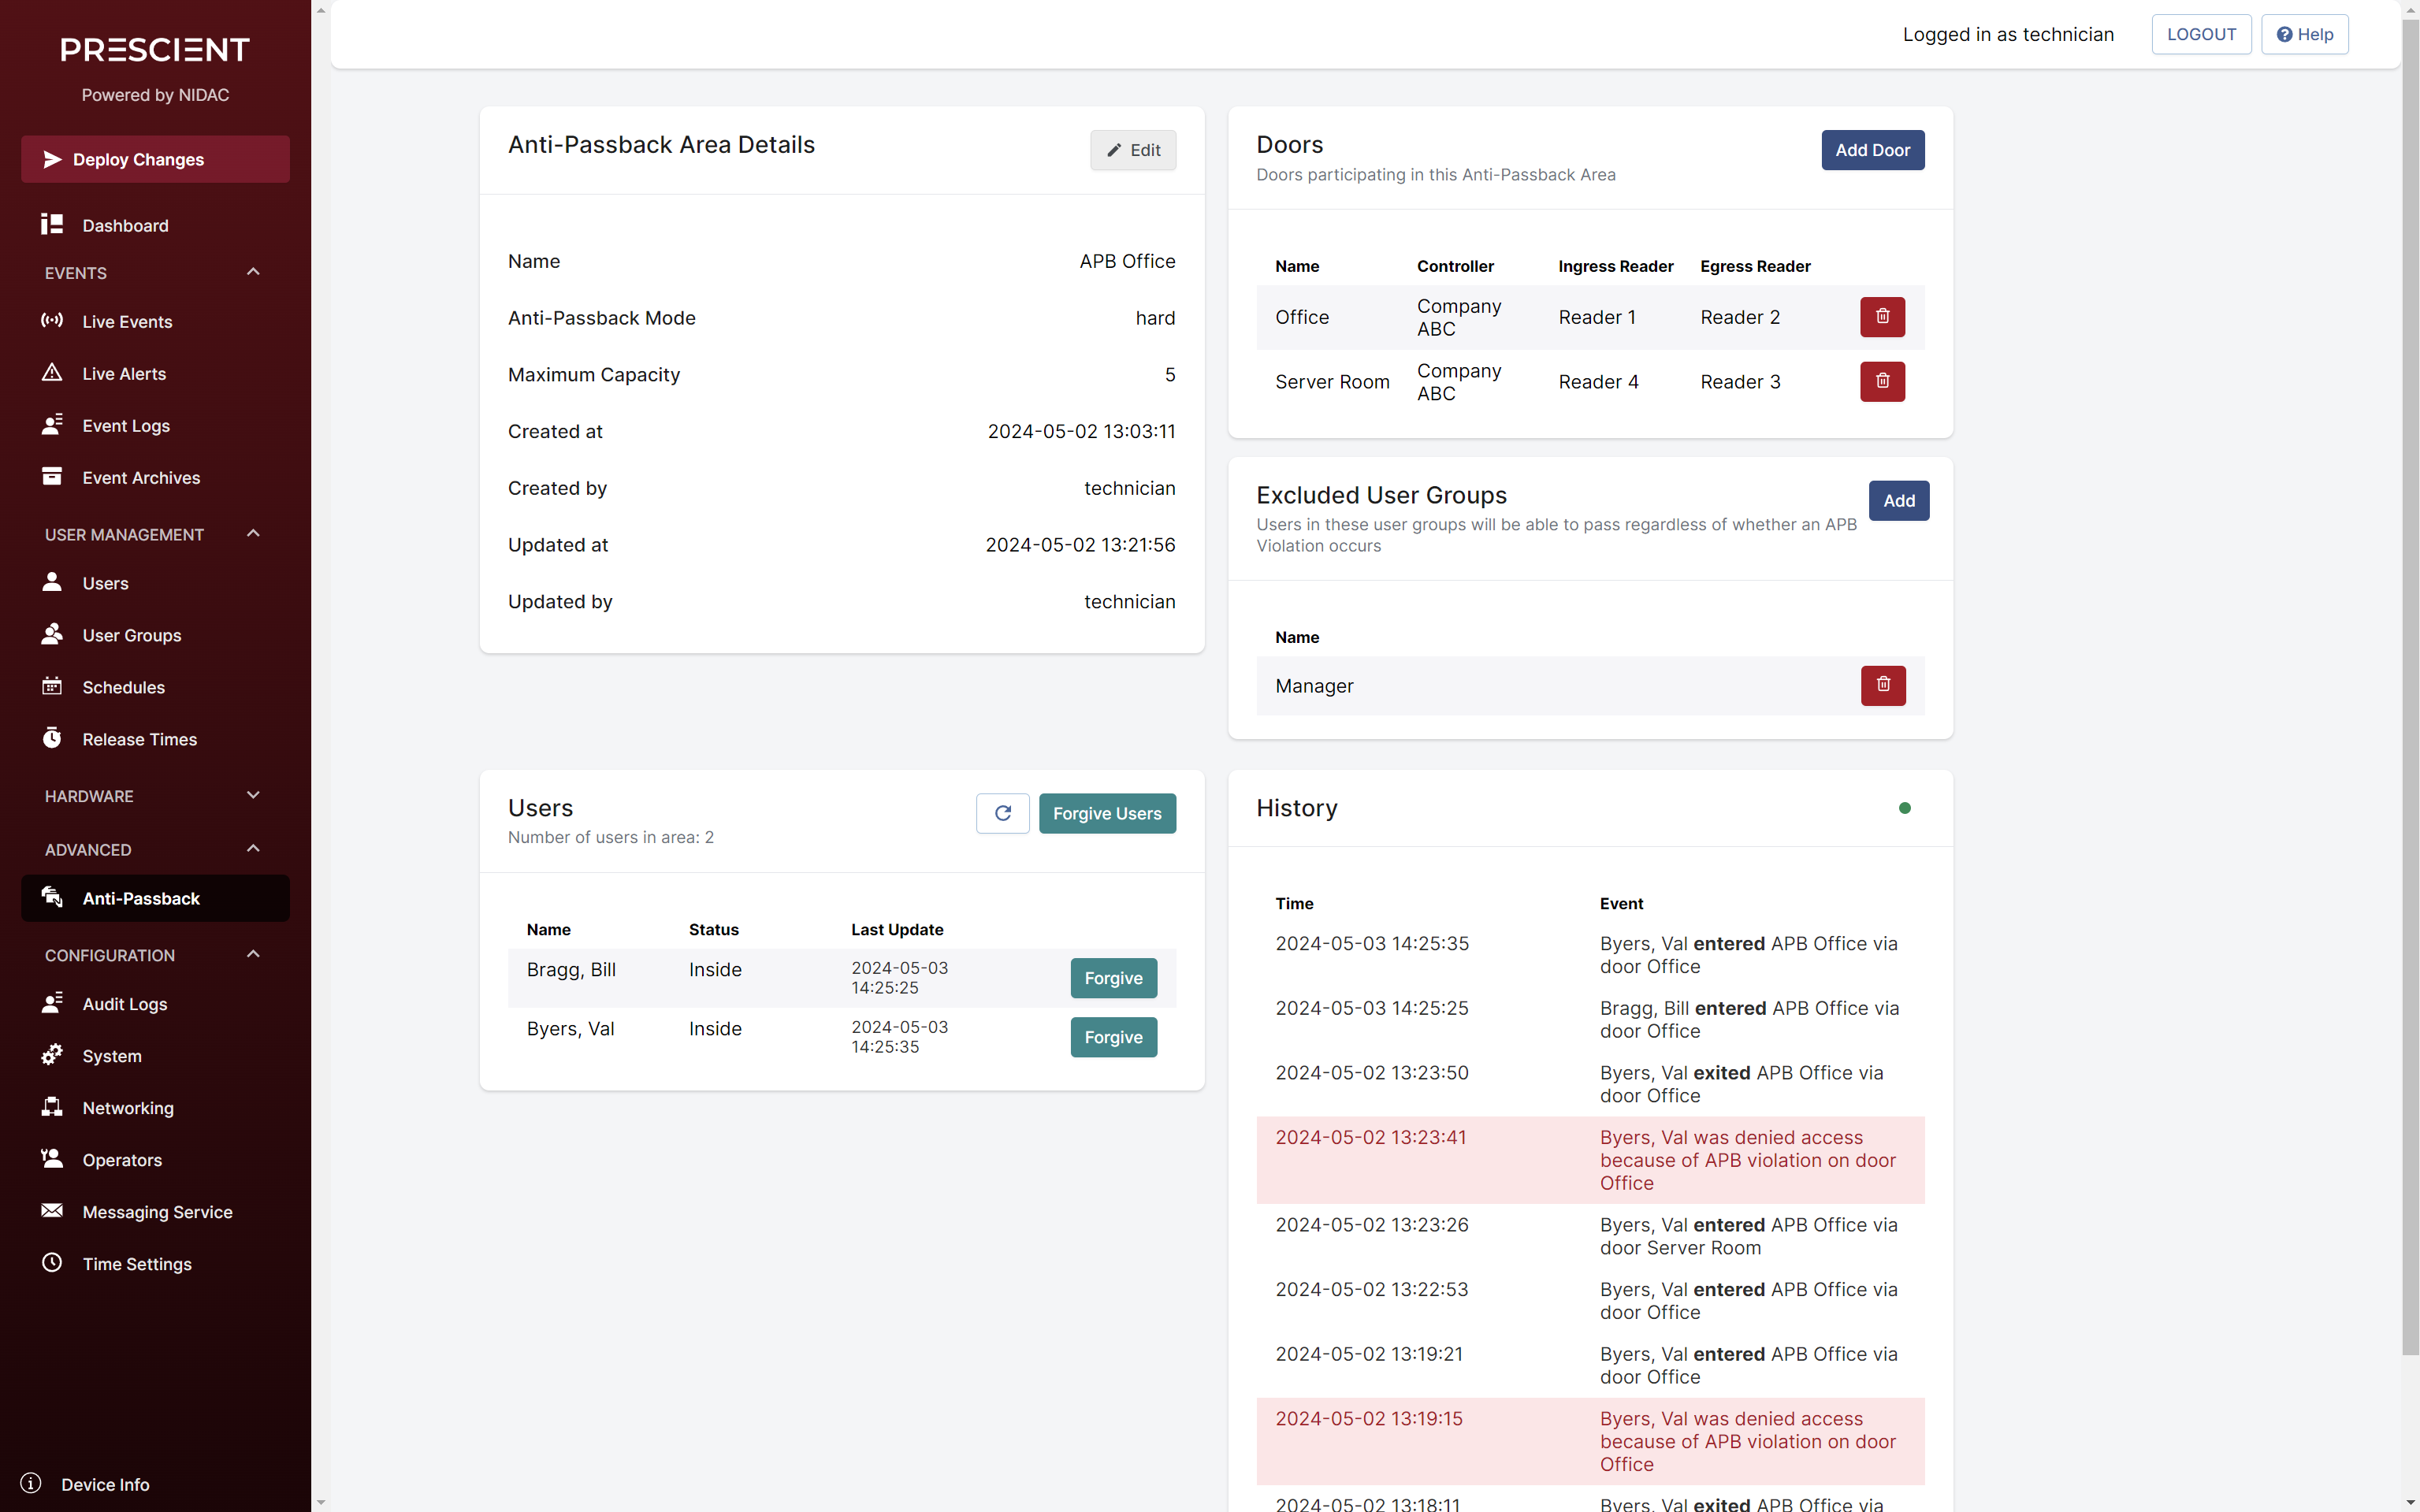Click the Edit area details button
This screenshot has width=2420, height=1512.
pyautogui.click(x=1133, y=150)
